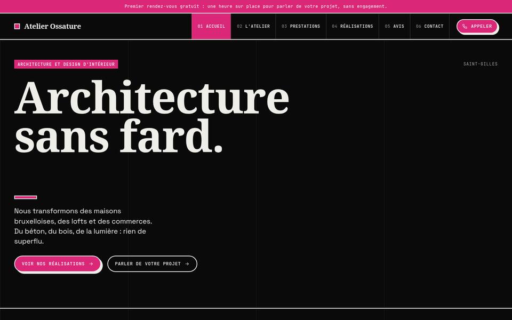
Task: Click the Appeler call button
Action: pyautogui.click(x=477, y=27)
